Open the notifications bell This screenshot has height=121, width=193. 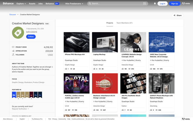[x=155, y=3]
